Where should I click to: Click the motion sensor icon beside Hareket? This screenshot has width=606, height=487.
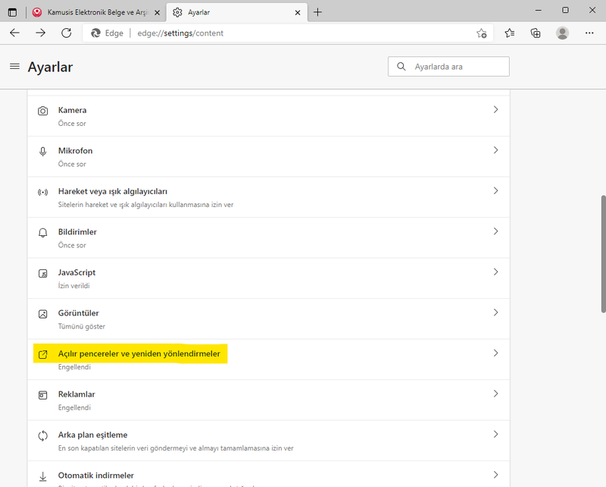pyautogui.click(x=42, y=191)
